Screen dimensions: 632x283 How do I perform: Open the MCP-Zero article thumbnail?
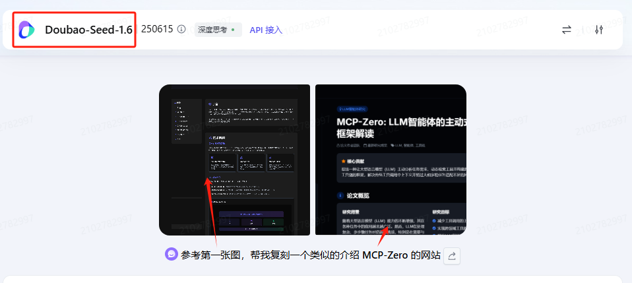pos(391,160)
